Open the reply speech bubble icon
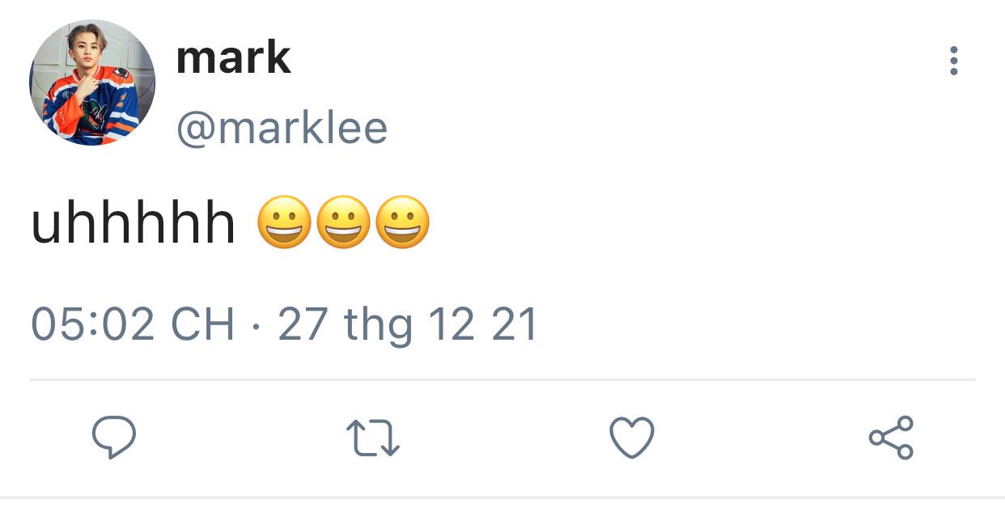 coord(113,438)
